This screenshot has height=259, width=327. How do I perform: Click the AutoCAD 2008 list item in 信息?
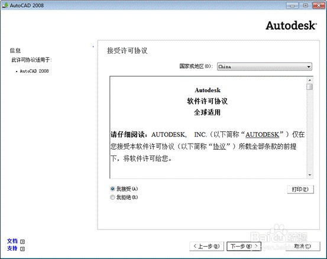(x=34, y=71)
